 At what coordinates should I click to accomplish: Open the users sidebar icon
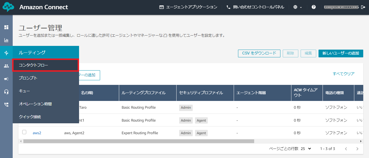(6, 66)
